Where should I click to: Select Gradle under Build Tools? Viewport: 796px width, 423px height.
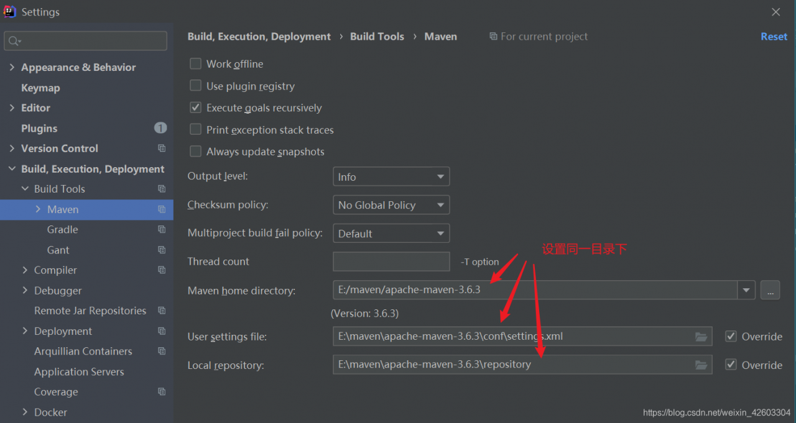coord(63,229)
